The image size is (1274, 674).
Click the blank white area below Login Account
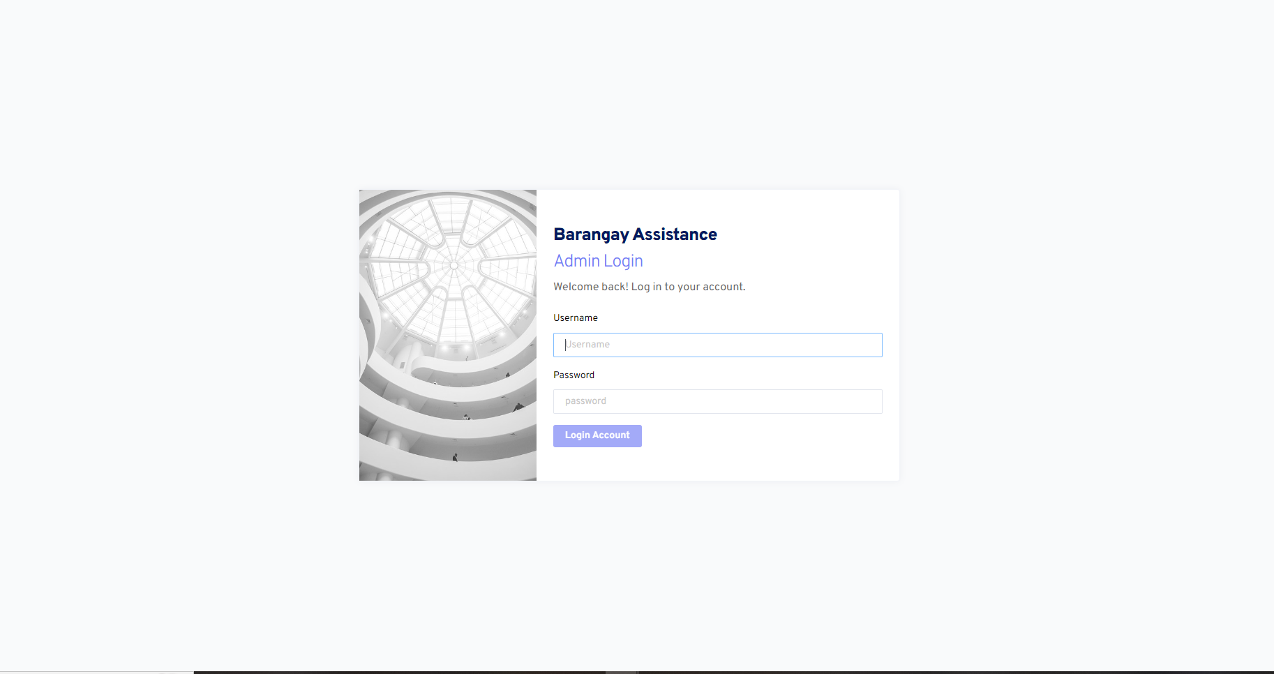click(717, 464)
